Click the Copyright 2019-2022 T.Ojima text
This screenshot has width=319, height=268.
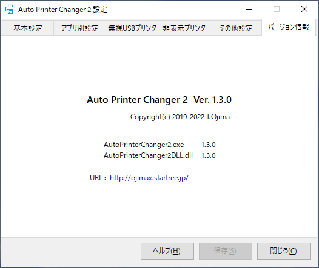click(x=180, y=117)
